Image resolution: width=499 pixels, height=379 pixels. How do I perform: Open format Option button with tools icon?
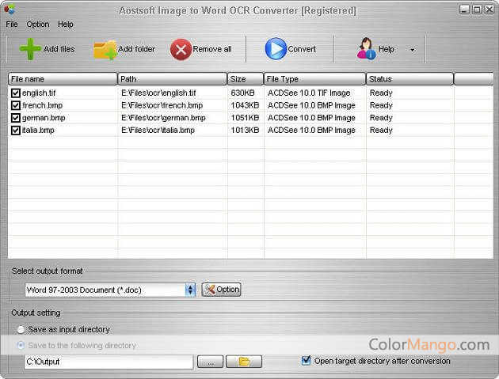point(221,290)
